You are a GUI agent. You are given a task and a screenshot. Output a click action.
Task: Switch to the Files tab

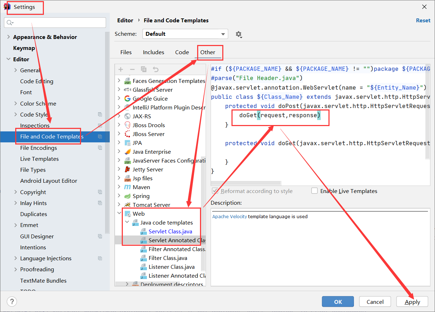[x=126, y=52]
